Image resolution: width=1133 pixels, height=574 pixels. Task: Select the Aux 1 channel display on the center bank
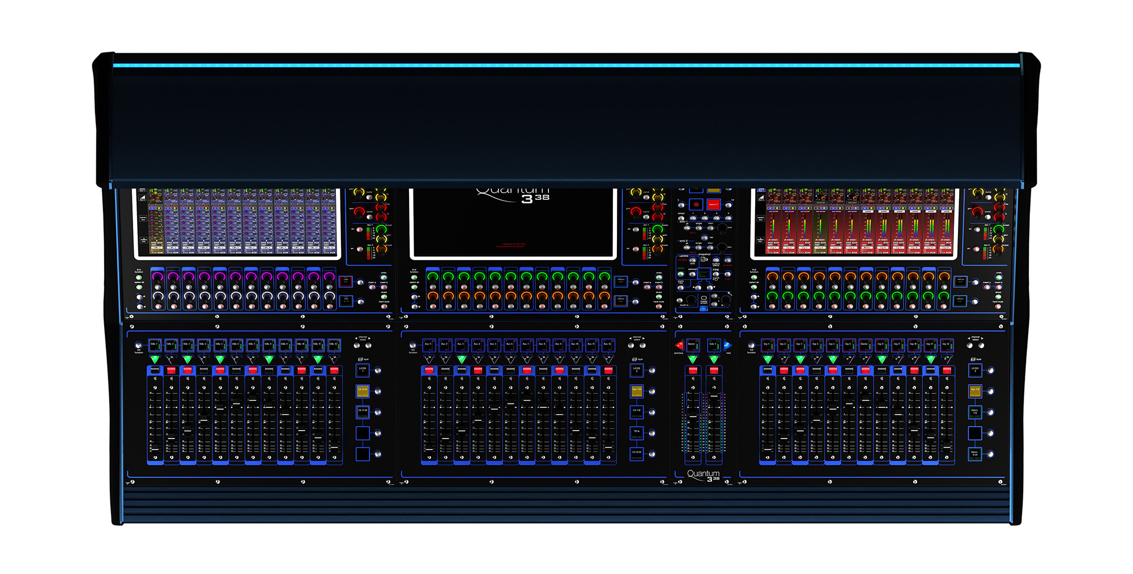pyautogui.click(x=429, y=344)
